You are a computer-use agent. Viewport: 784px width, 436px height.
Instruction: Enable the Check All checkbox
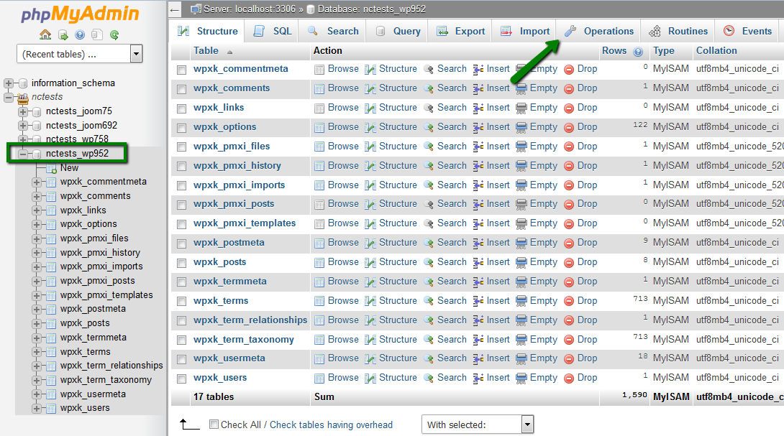click(214, 425)
